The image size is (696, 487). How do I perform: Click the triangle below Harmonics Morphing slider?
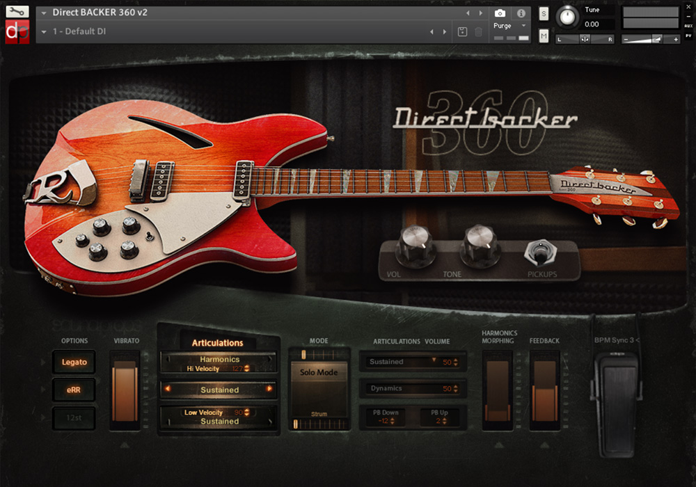[x=498, y=445]
